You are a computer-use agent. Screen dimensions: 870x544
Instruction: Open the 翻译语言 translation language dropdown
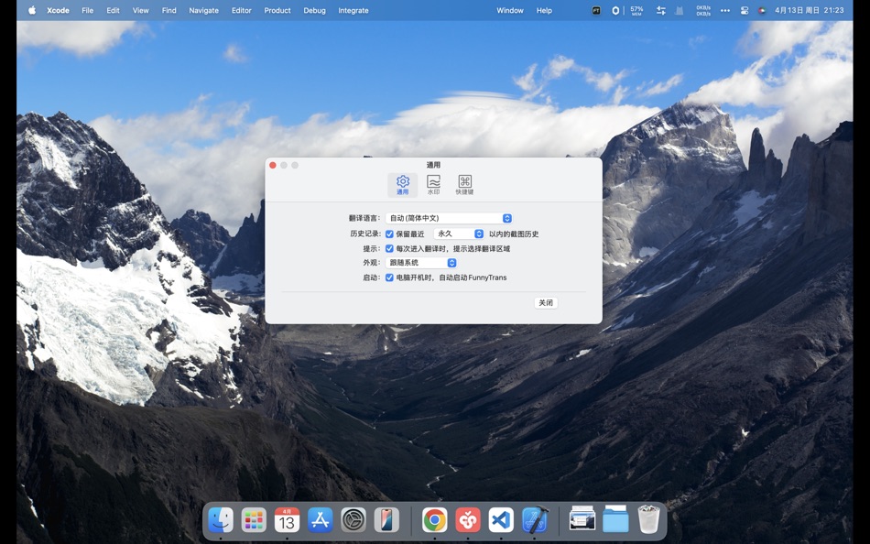click(449, 218)
